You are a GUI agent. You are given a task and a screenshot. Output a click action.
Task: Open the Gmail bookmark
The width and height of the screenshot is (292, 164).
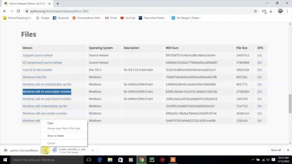[x=111, y=18]
